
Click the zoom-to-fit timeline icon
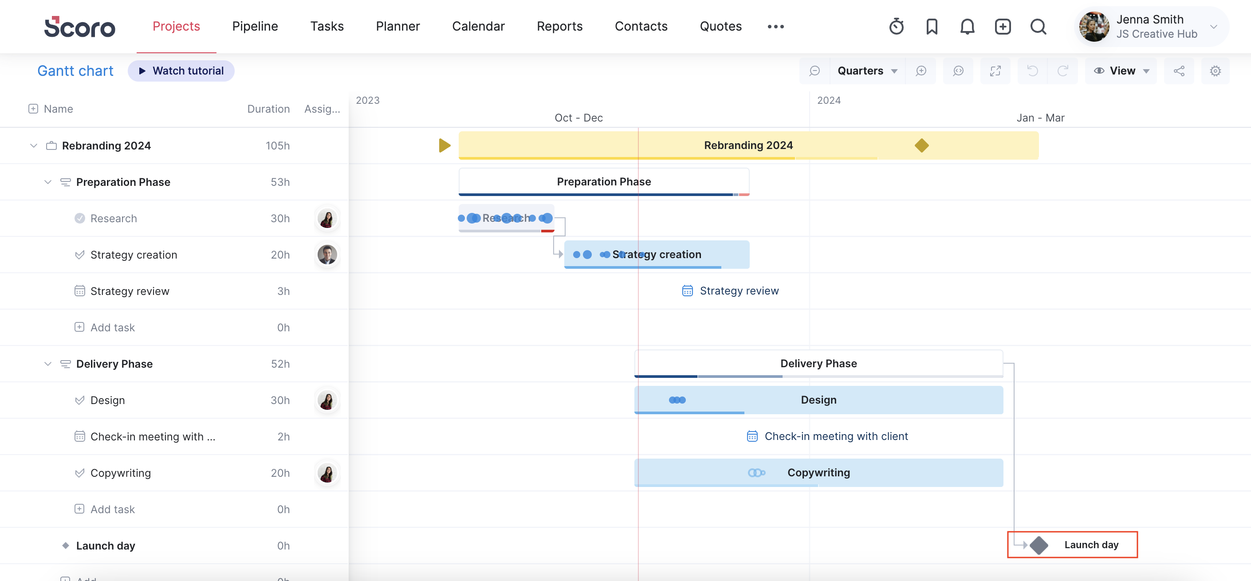[x=958, y=71]
